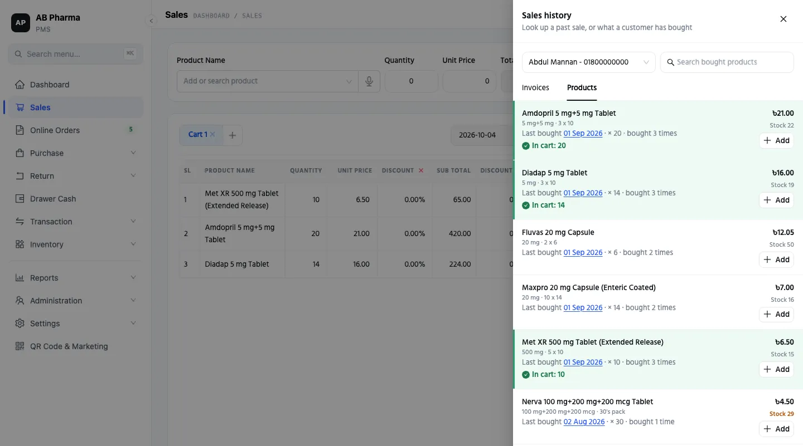Close the Sales history panel
The image size is (803, 446).
tap(783, 19)
